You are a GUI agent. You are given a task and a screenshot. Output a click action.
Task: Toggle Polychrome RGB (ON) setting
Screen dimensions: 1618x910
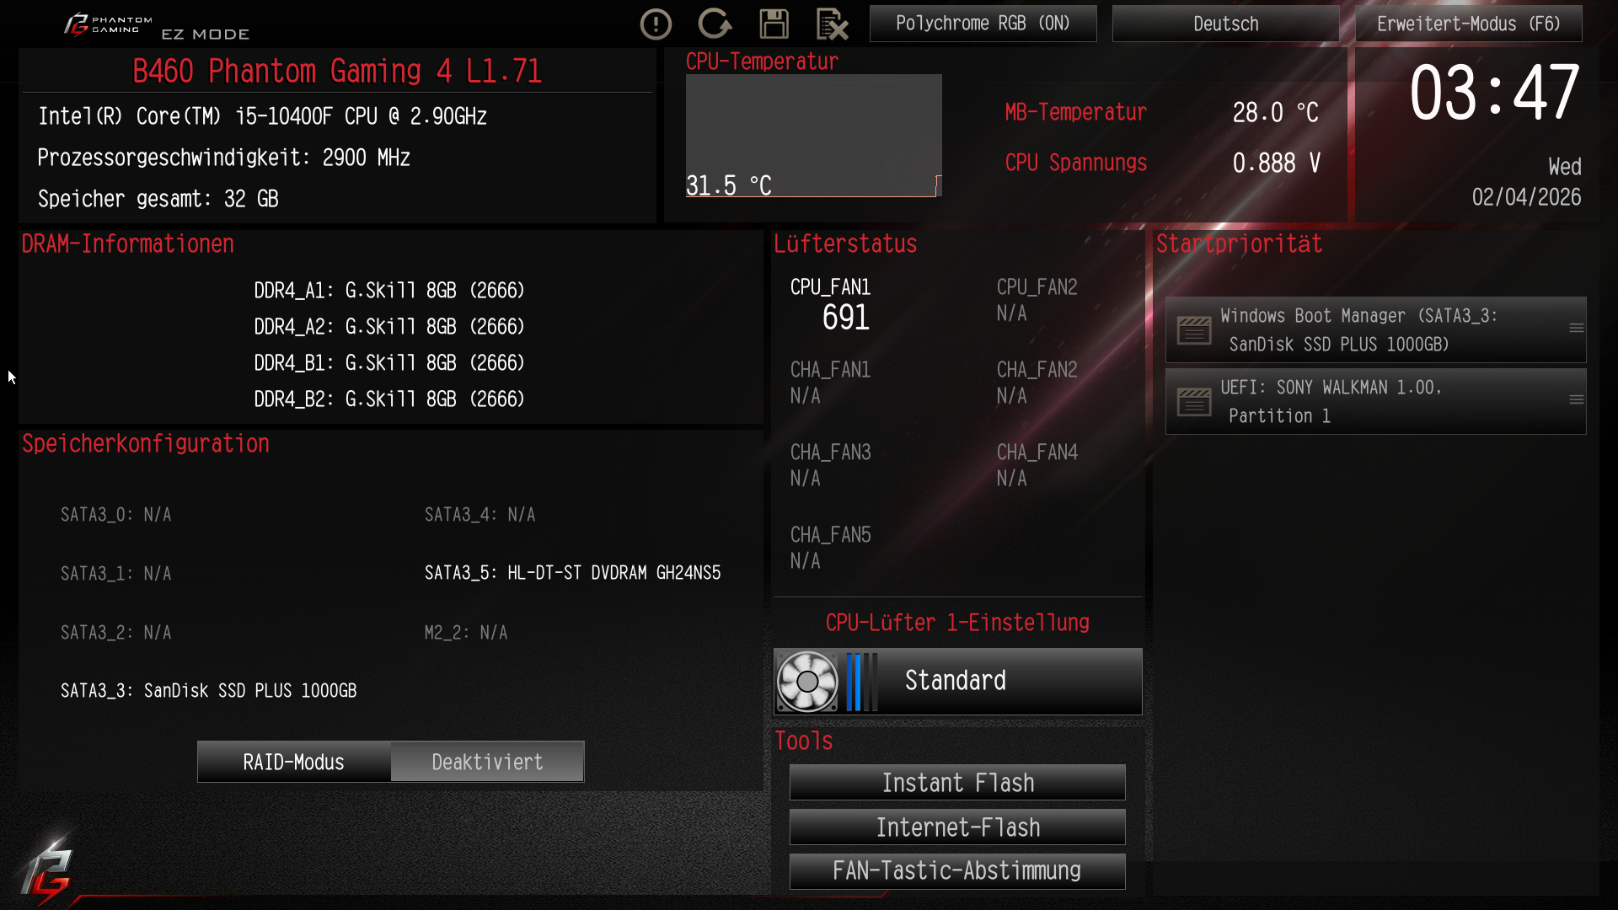click(983, 24)
